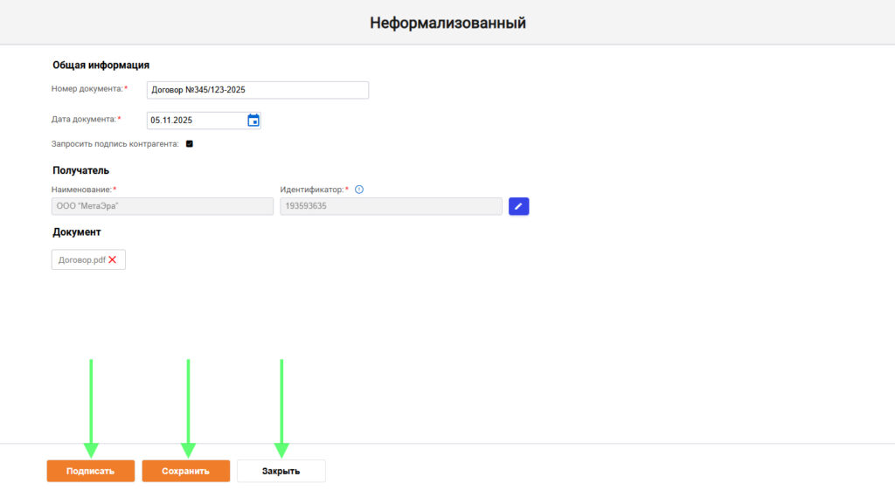
Task: Click the Дата документа field label
Action: coord(83,119)
